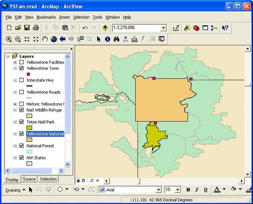
Task: Click the Fixed Zoom In icon
Action: 27,39
